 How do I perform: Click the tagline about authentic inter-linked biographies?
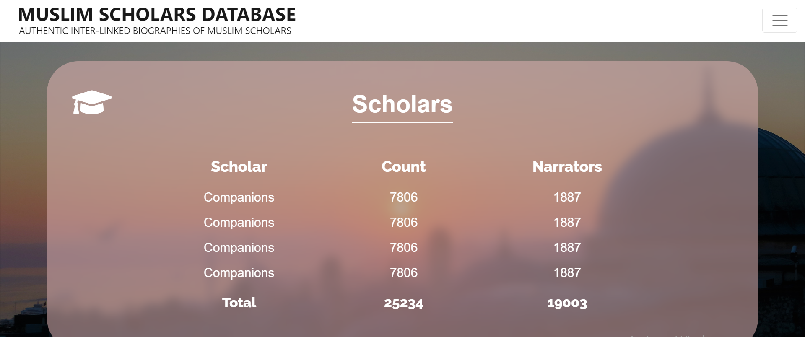coord(155,31)
